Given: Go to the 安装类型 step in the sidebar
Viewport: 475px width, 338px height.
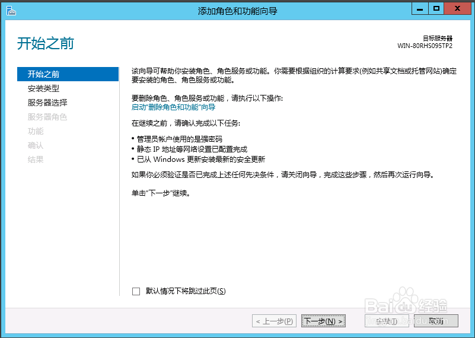Looking at the screenshot, I should coord(43,88).
